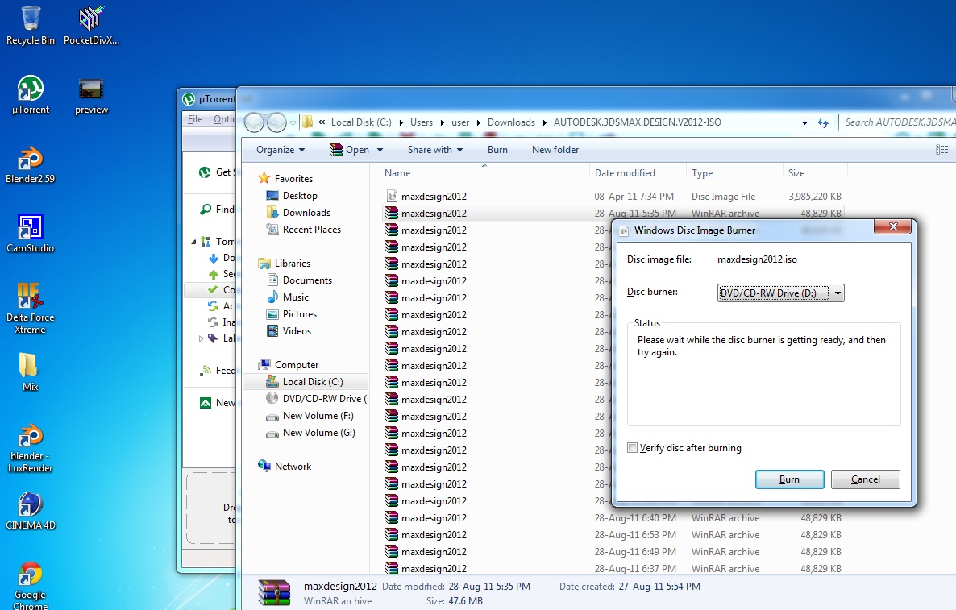Screen dimensions: 956x610
Task: Expand the Open button dropdown arrow
Action: click(380, 150)
